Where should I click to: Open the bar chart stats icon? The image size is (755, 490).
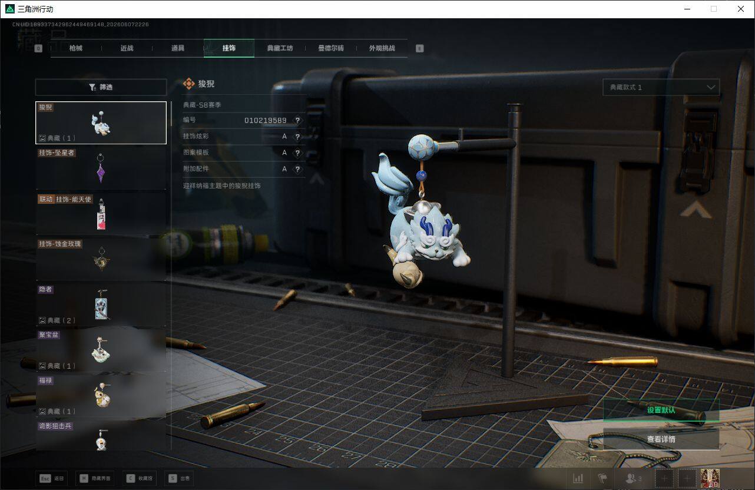pyautogui.click(x=578, y=479)
